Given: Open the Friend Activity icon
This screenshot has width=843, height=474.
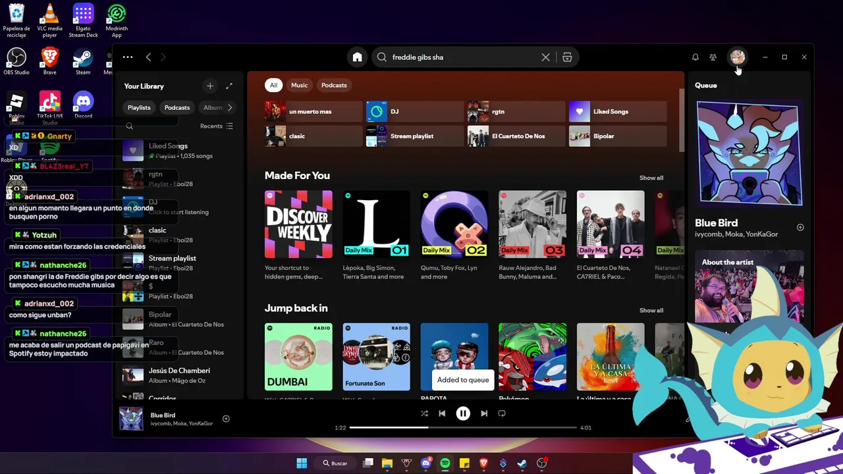Looking at the screenshot, I should tap(713, 57).
